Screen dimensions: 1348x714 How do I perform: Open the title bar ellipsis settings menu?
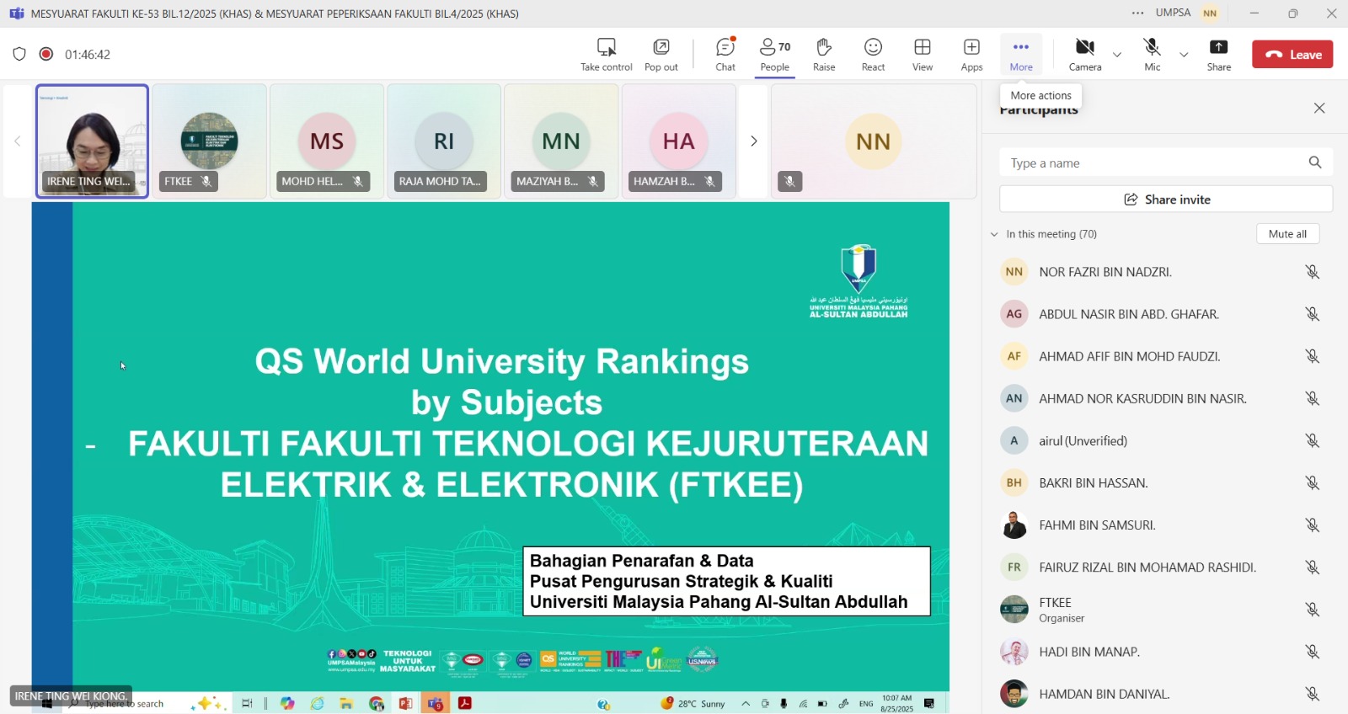pos(1137,13)
